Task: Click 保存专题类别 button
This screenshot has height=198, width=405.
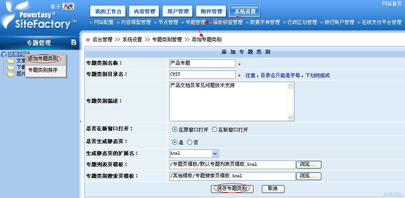Action: 232,189
